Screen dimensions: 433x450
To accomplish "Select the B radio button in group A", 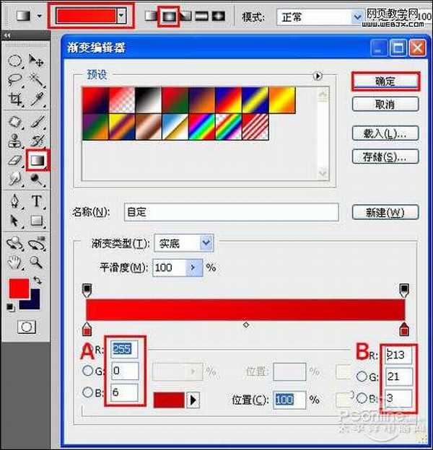I will 89,393.
